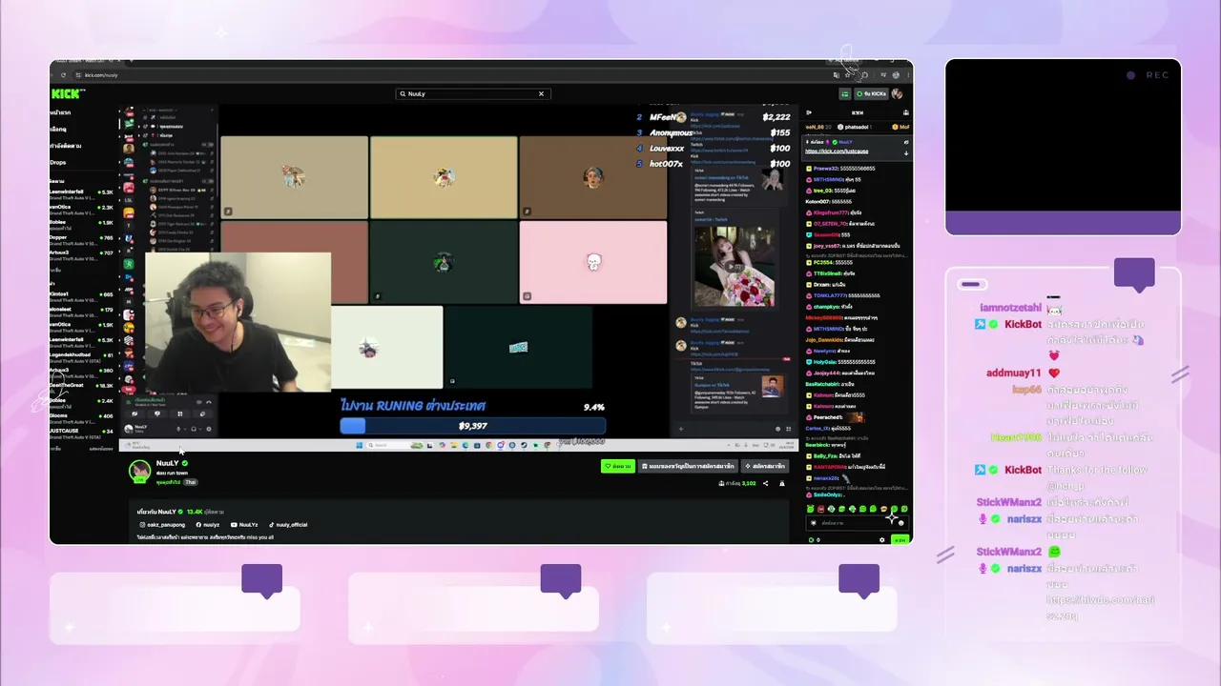The image size is (1221, 686).
Task: Open Drops in the sidebar
Action: (x=58, y=162)
